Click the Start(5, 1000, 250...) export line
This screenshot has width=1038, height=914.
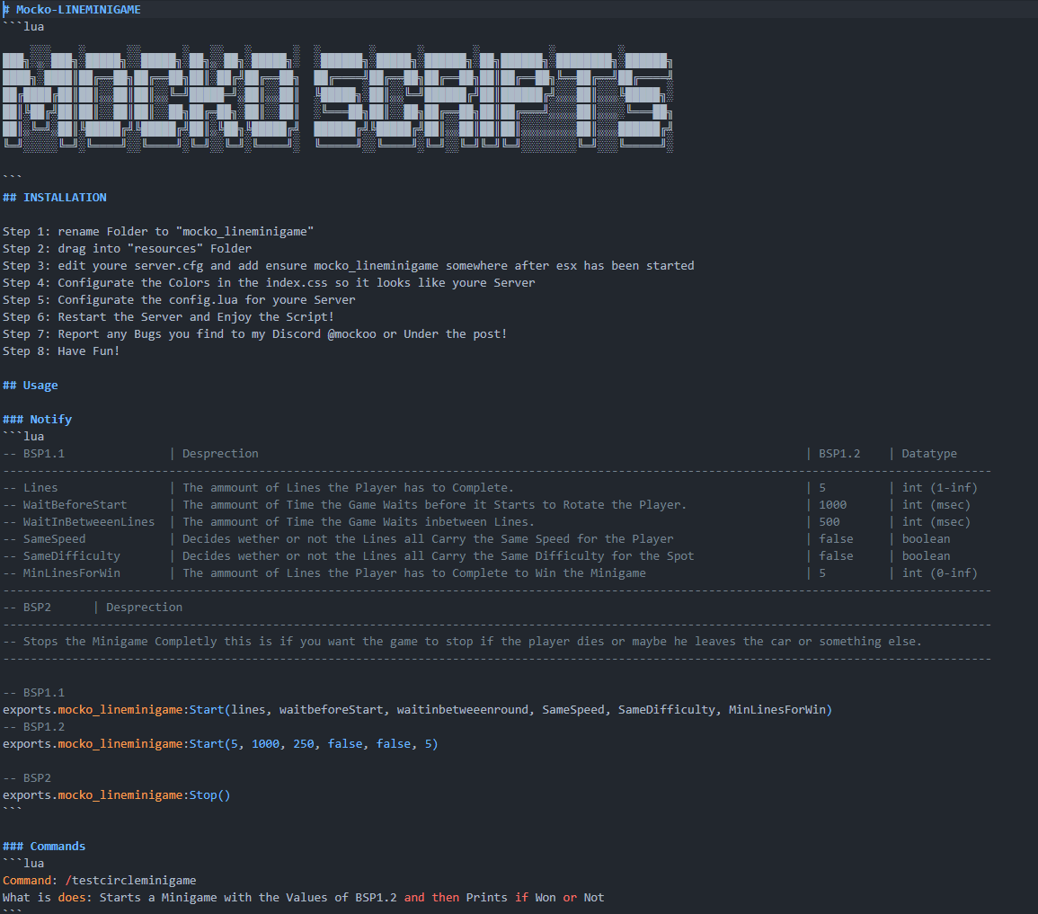coord(220,744)
